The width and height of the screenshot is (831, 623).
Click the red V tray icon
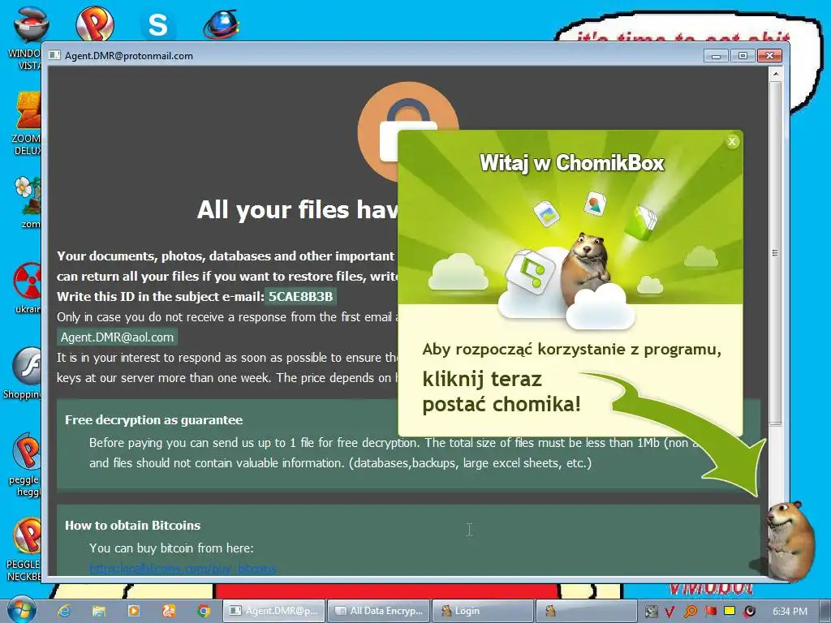(x=670, y=612)
